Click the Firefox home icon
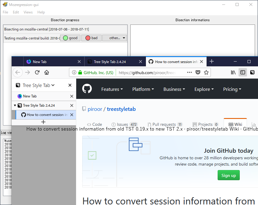The width and height of the screenshot is (258, 205). pos(47,72)
